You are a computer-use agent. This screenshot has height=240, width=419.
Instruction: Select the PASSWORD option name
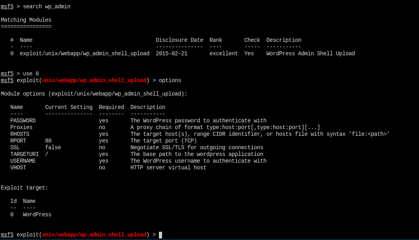[x=23, y=121]
